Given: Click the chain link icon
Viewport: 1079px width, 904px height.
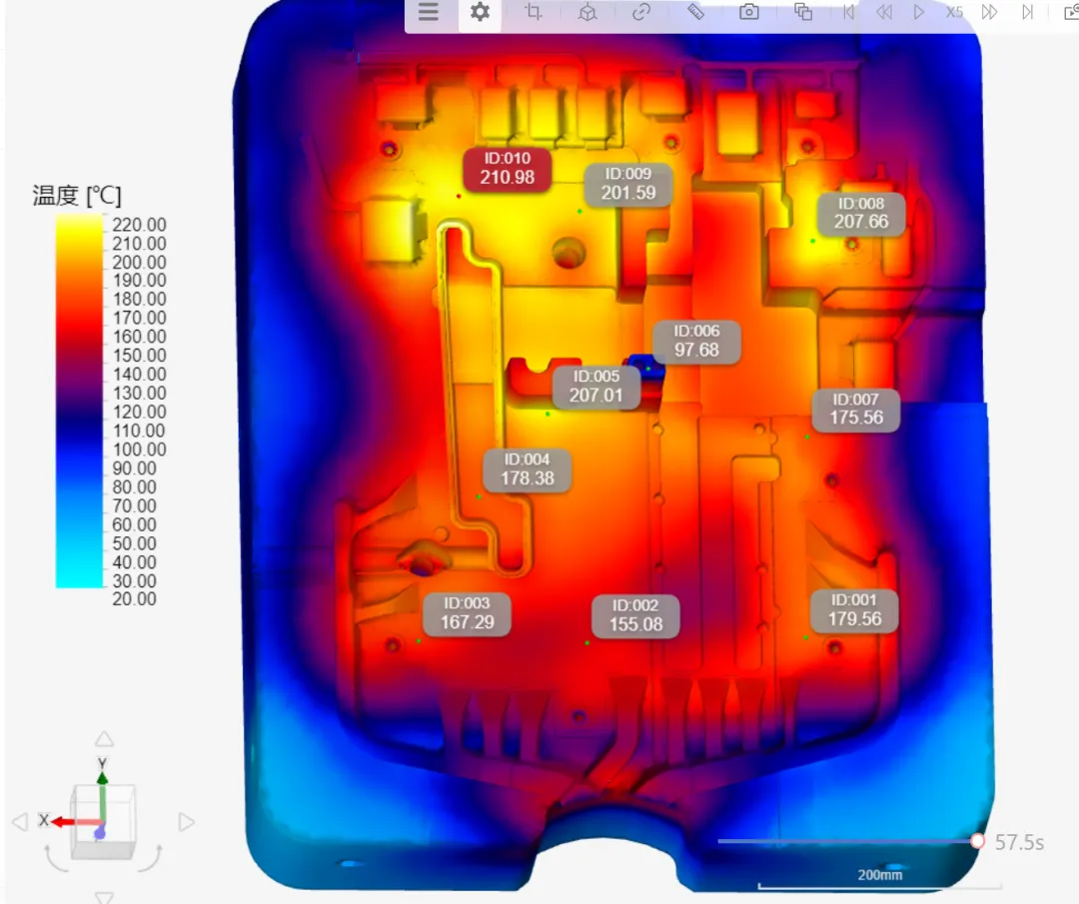Looking at the screenshot, I should point(641,12).
